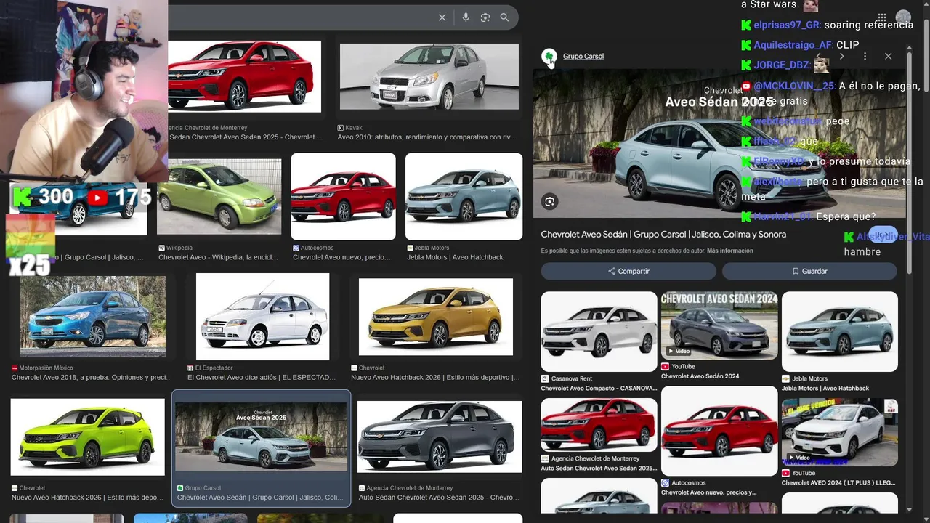Open the Aveo 2010 atributos, rendimiento y comparativa title
930x523 pixels.
(427, 137)
